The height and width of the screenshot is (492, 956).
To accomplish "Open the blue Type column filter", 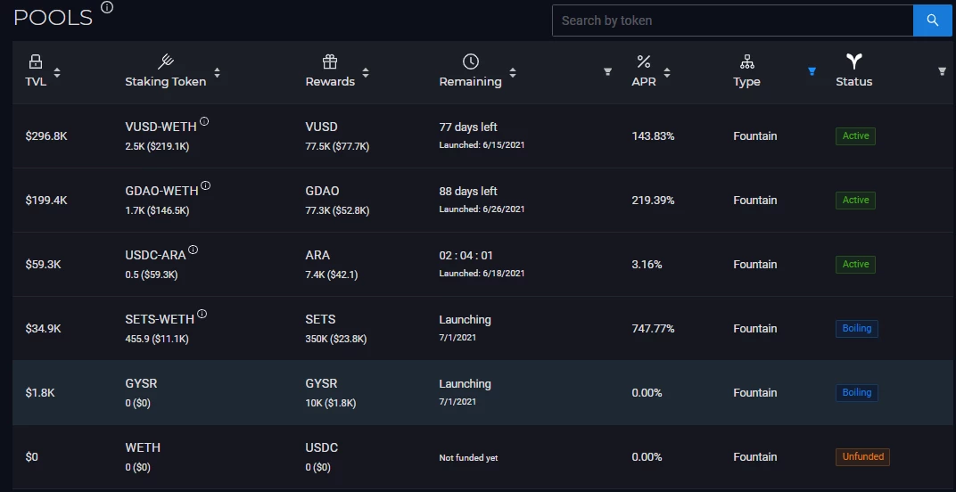I will click(x=812, y=72).
